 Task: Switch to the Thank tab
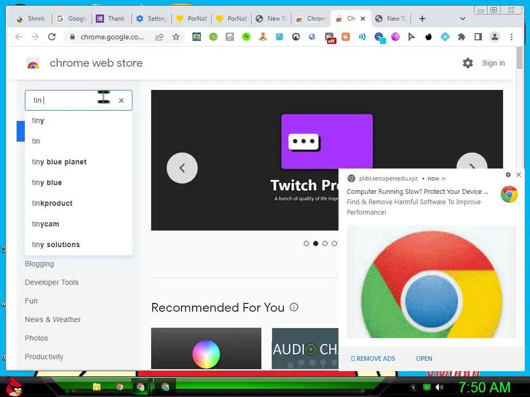coord(112,19)
